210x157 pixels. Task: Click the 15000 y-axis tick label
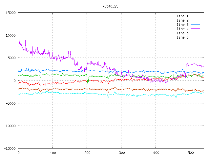pyautogui.click(x=10, y=13)
